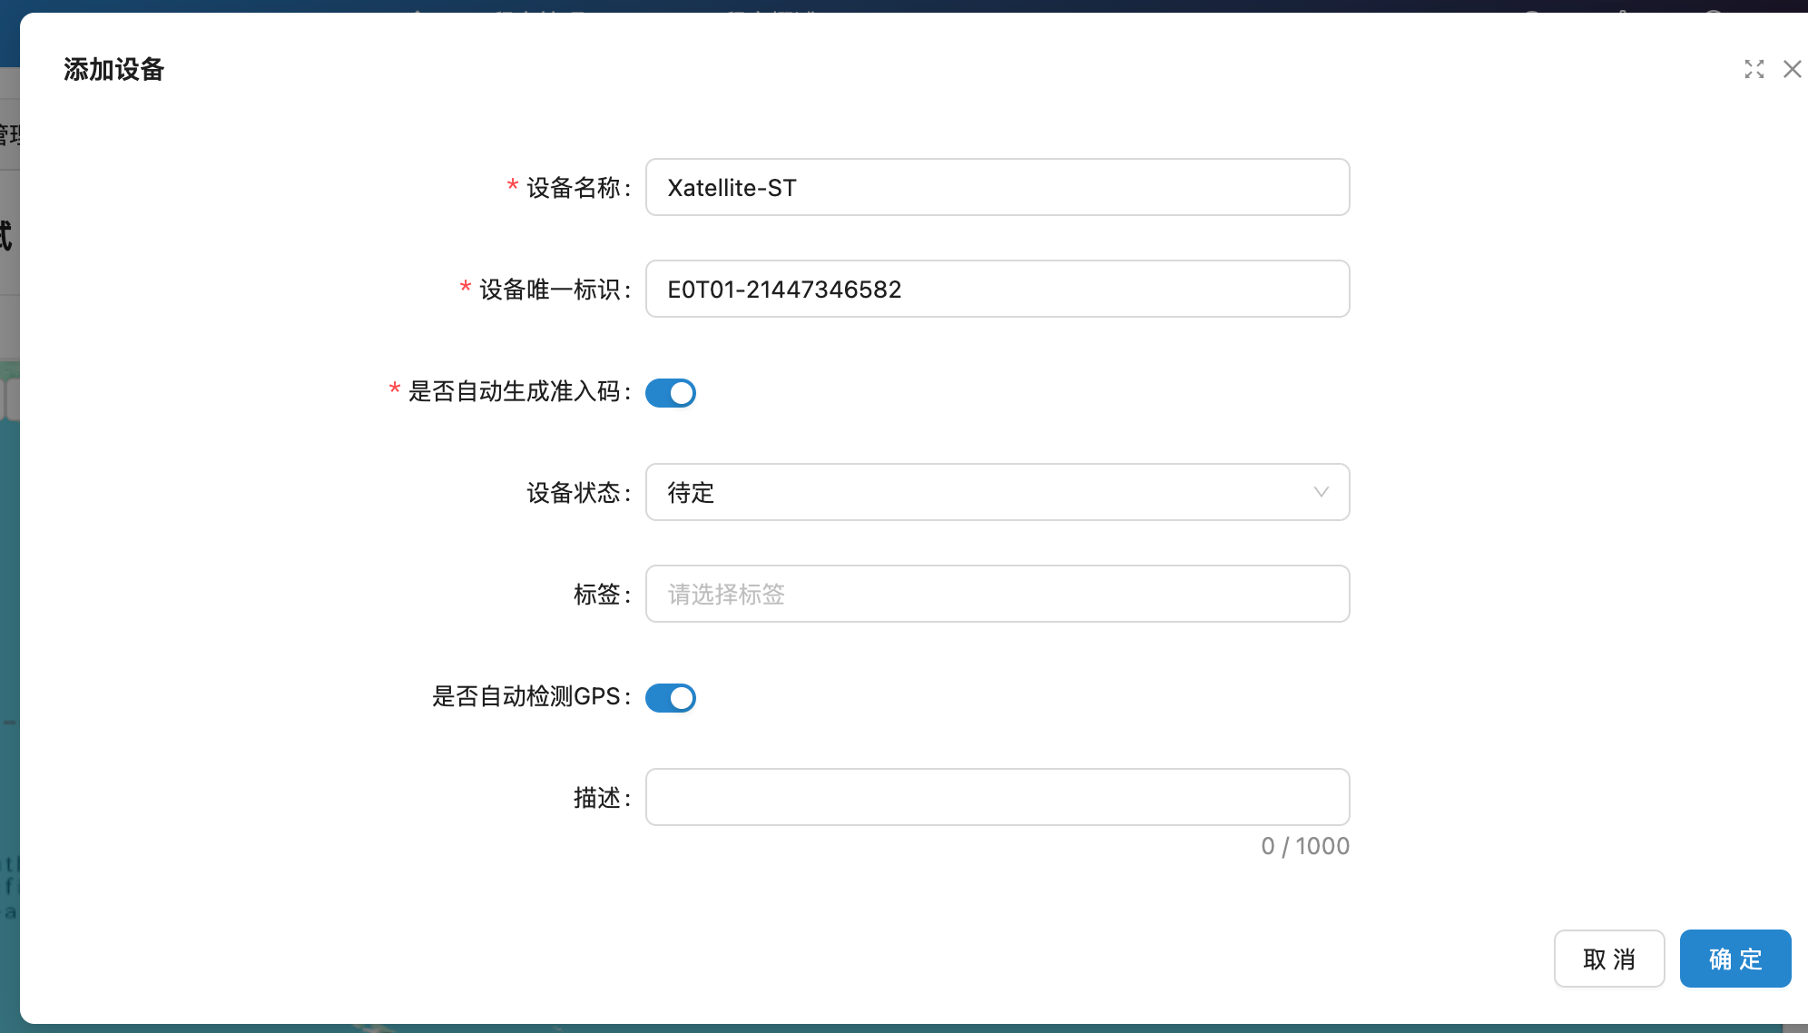Click the E0T01-21447346582 identifier field
Image resolution: width=1808 pixels, height=1033 pixels.
click(x=996, y=289)
